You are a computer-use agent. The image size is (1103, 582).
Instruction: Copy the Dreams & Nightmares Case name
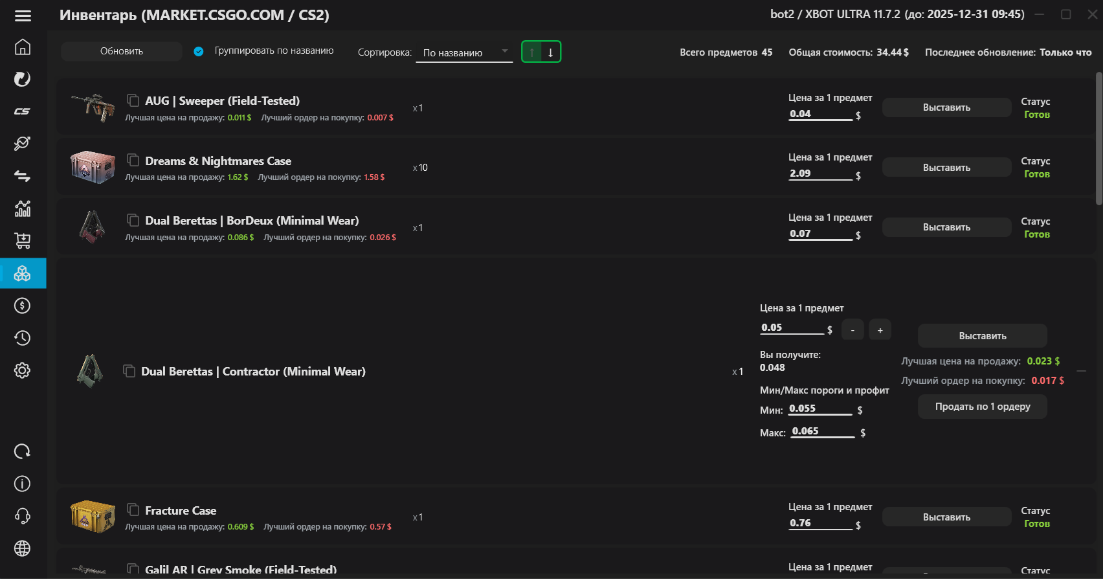click(x=133, y=160)
